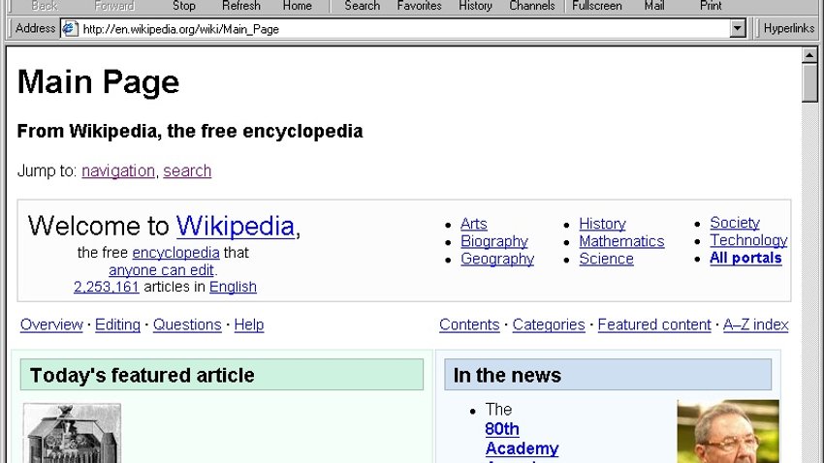
Task: Open the Favorites toolbar button
Action: (x=419, y=6)
